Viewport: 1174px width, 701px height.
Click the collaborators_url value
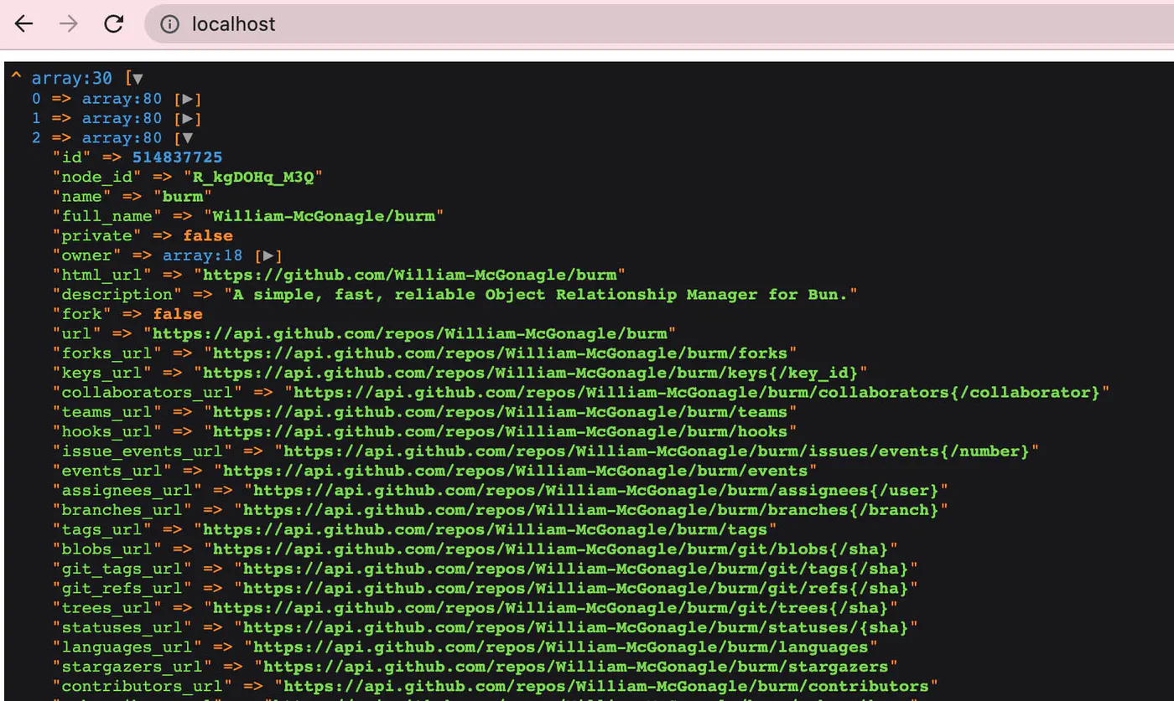(x=697, y=392)
